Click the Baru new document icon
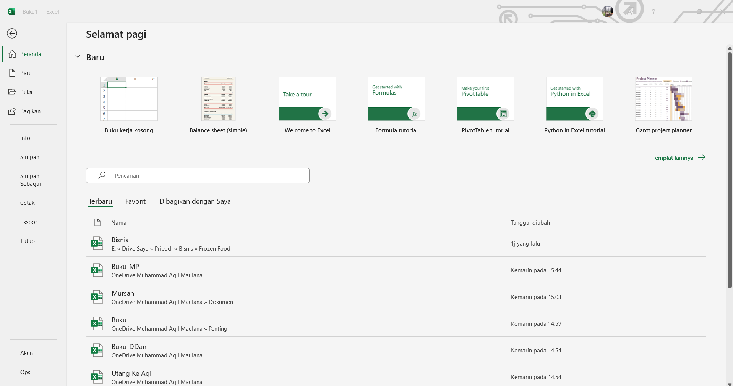 pos(12,73)
